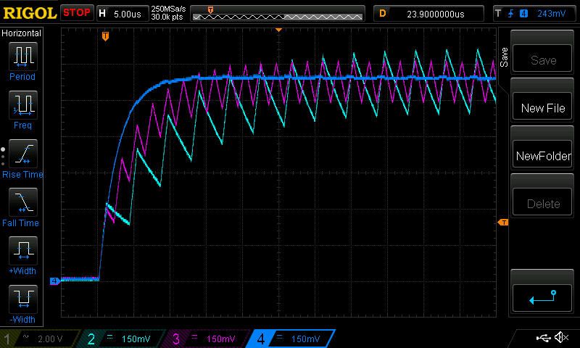This screenshot has width=580, height=348.
Task: Click the 250MSa/s sample rate readout
Action: coord(169,9)
